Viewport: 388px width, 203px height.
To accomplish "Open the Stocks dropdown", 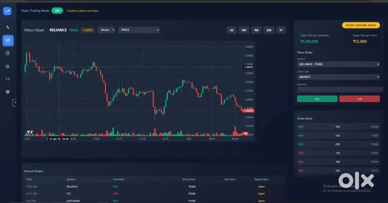I will pyautogui.click(x=106, y=30).
